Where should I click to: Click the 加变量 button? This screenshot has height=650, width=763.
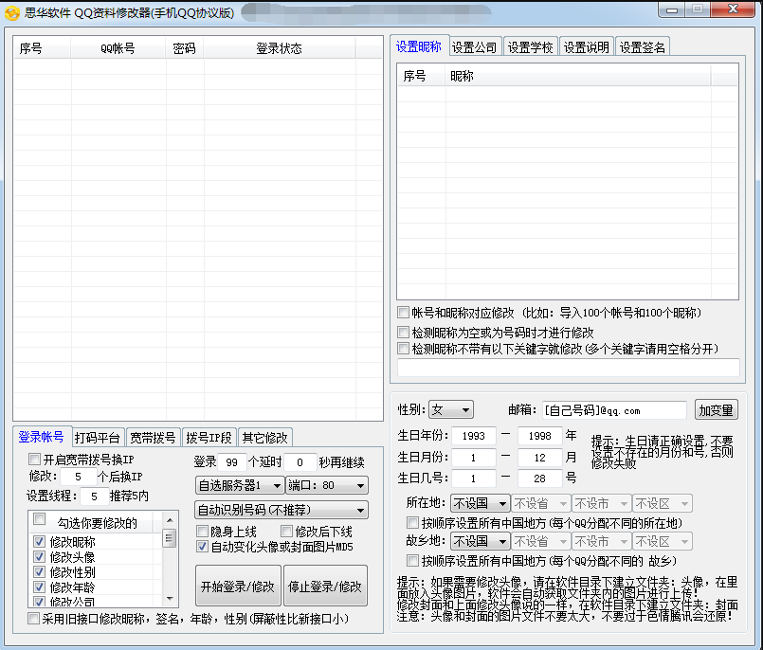(717, 409)
